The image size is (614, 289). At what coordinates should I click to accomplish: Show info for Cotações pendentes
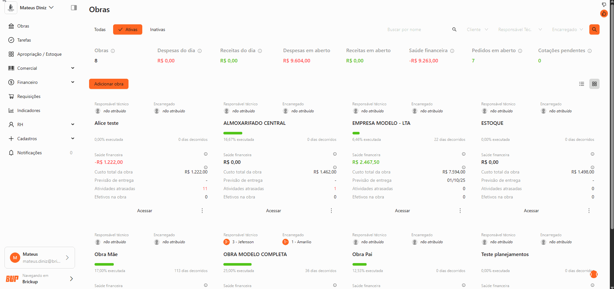click(x=590, y=51)
